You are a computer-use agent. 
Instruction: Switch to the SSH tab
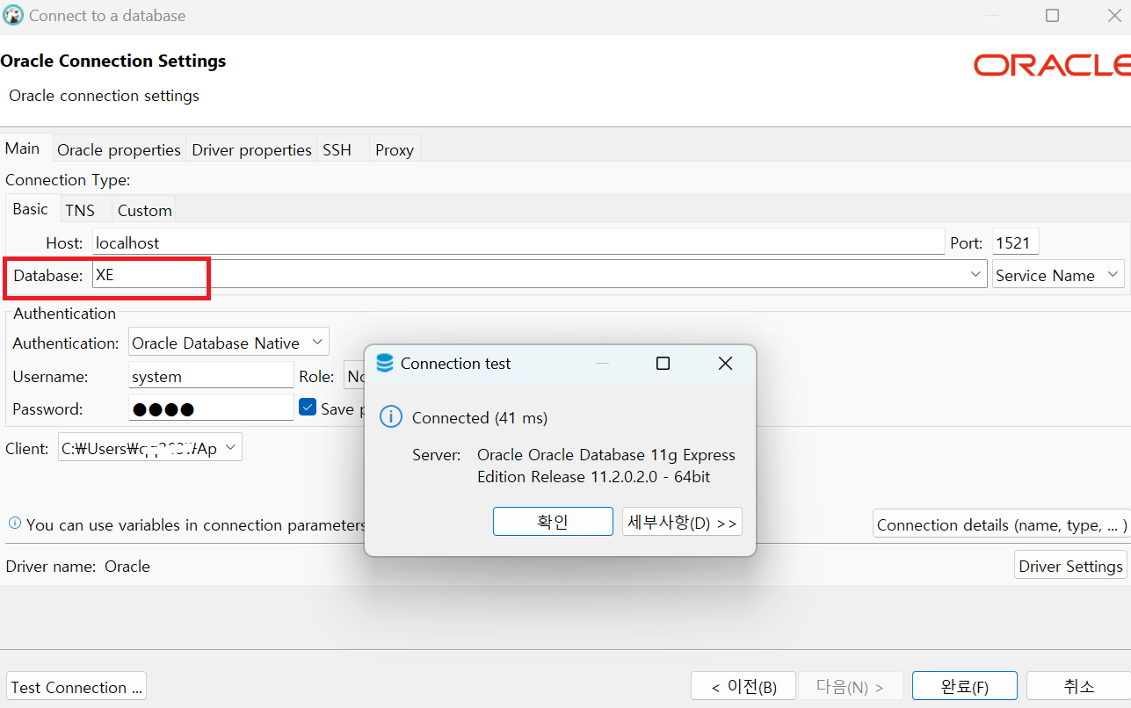[x=337, y=149]
